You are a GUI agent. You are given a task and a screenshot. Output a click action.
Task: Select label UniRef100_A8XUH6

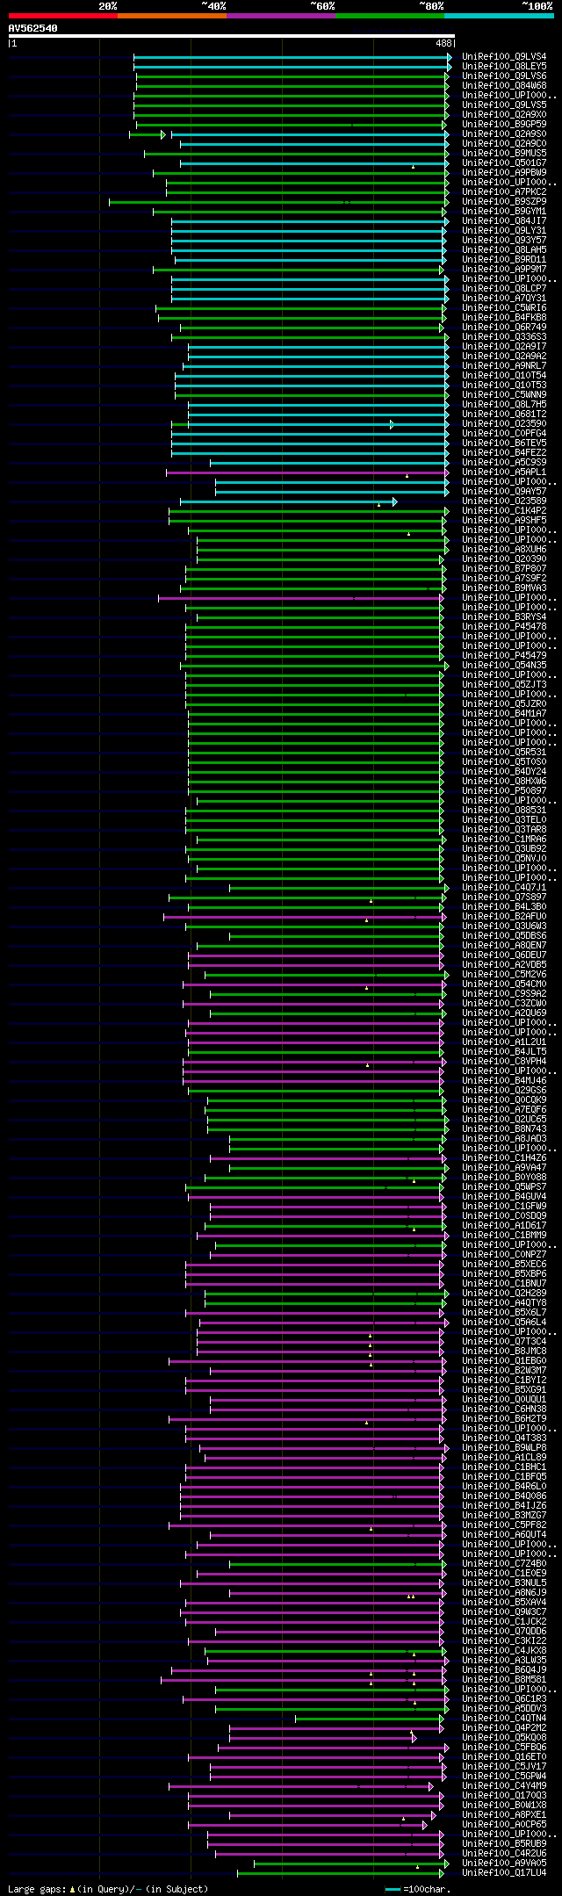click(504, 550)
